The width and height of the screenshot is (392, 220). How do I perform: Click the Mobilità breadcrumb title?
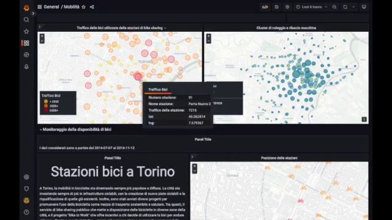(x=72, y=7)
